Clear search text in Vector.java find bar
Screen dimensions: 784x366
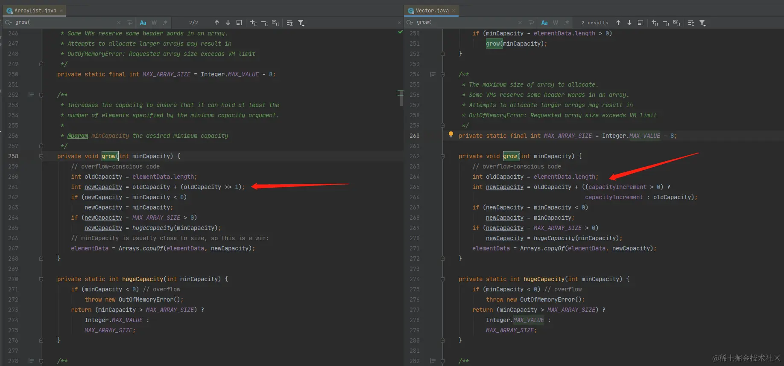pos(520,23)
